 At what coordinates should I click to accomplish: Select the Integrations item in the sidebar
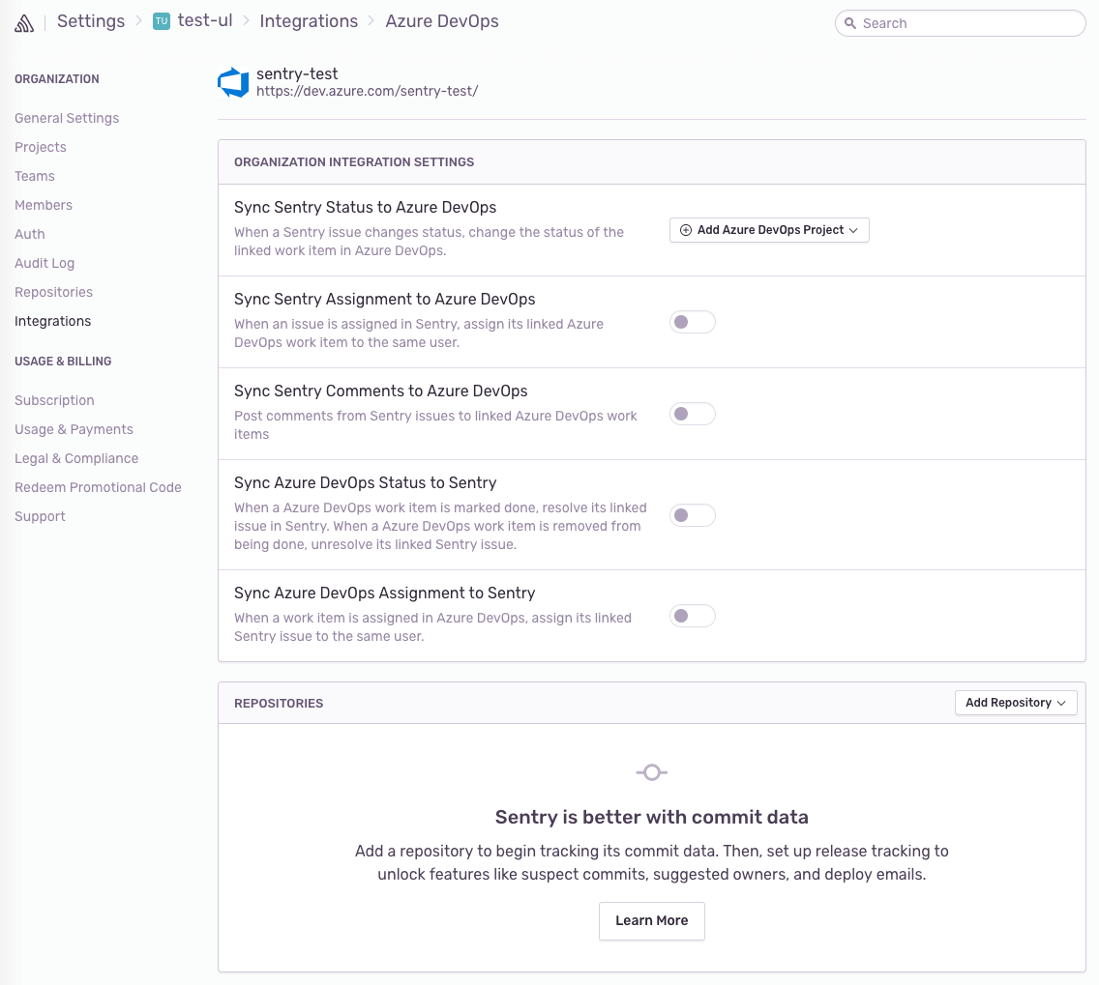[x=52, y=321]
